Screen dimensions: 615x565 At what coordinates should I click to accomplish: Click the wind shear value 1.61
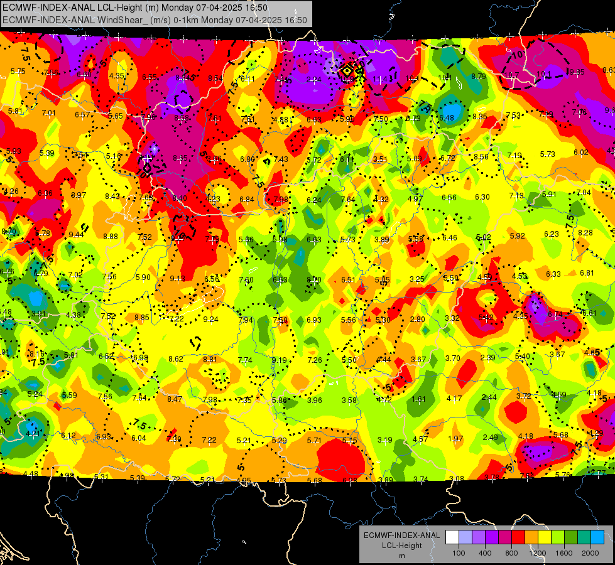(418, 399)
